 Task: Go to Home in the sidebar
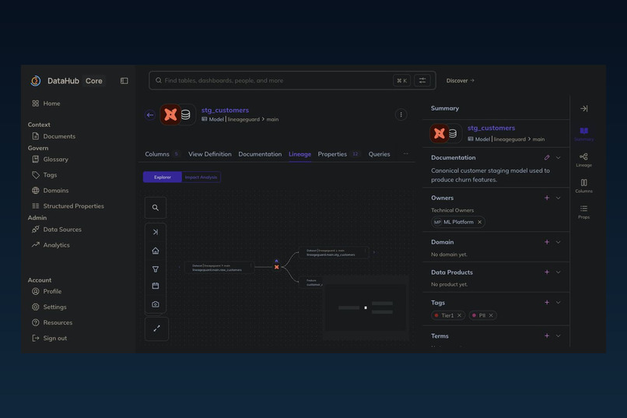47,104
